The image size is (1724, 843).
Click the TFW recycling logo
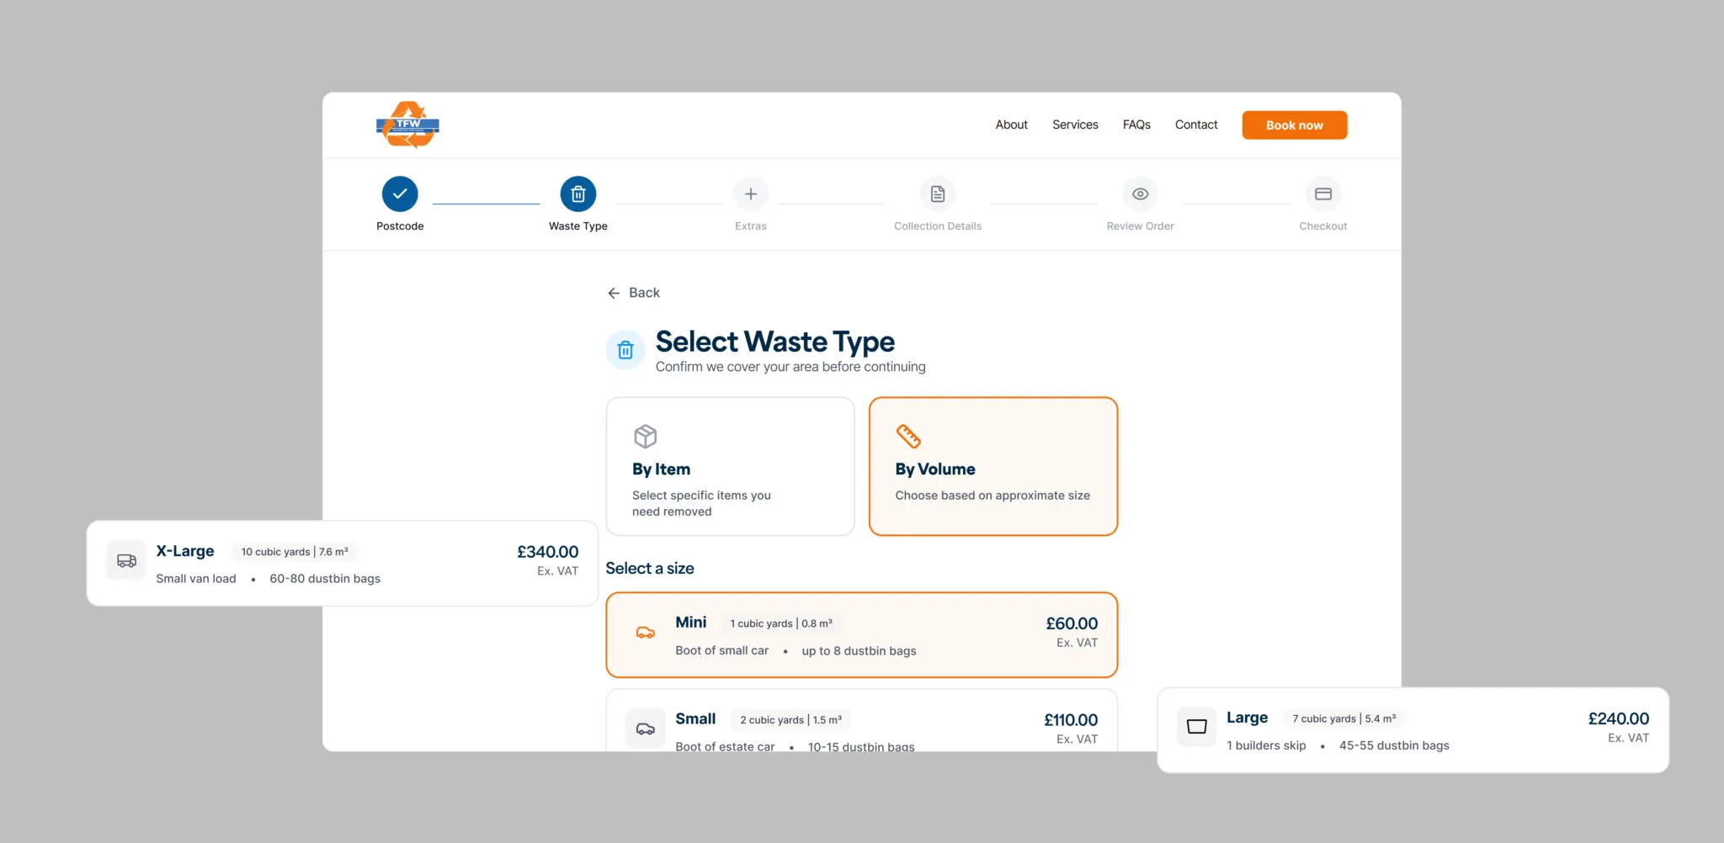(407, 125)
